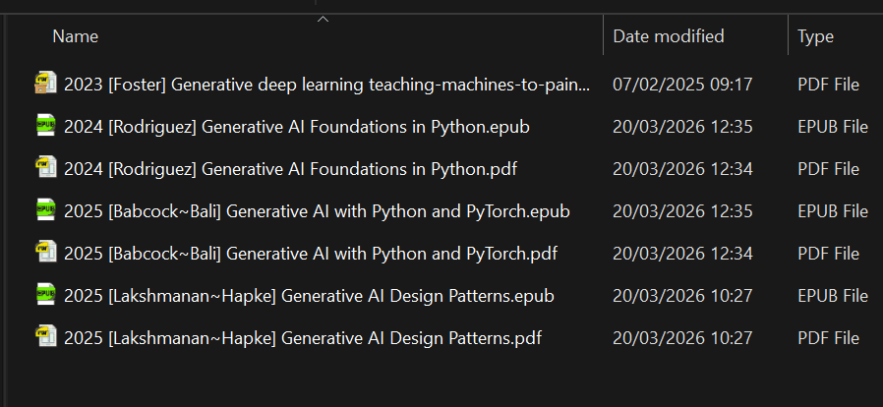Sort files by the Type column header
This screenshot has width=883, height=407.
click(x=815, y=36)
